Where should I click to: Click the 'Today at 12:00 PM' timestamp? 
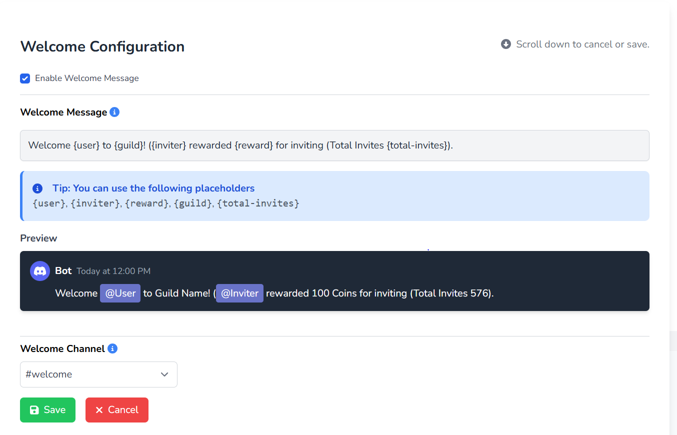pos(113,271)
